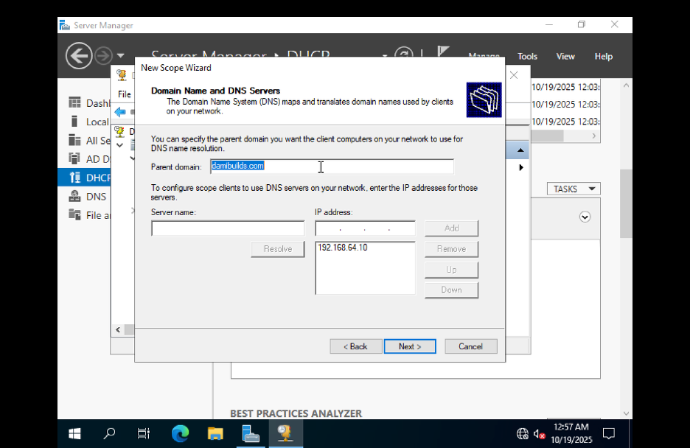Click Next in the New Scope Wizard
The height and width of the screenshot is (448, 690).
coord(410,346)
